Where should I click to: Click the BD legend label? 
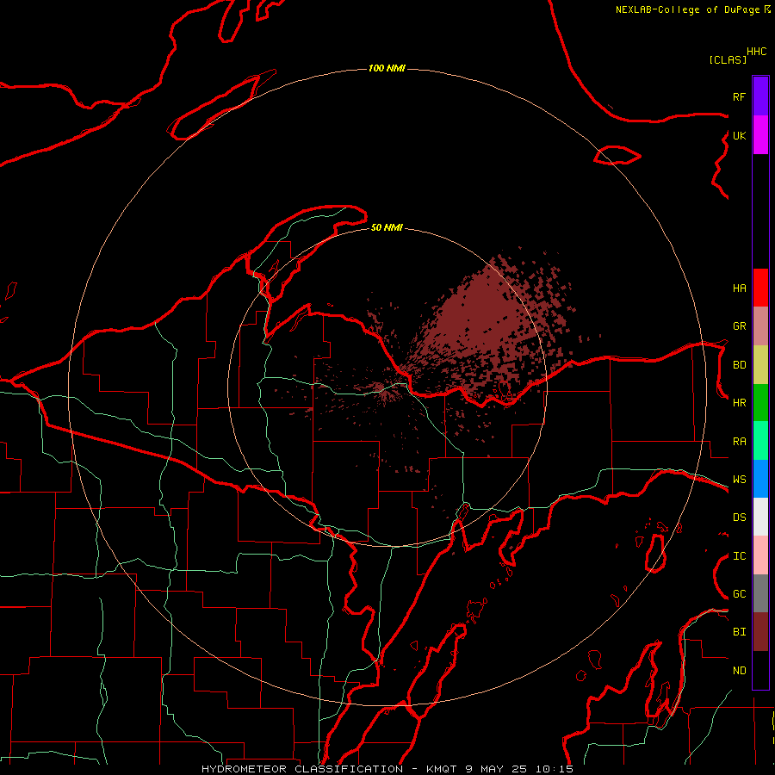(739, 365)
